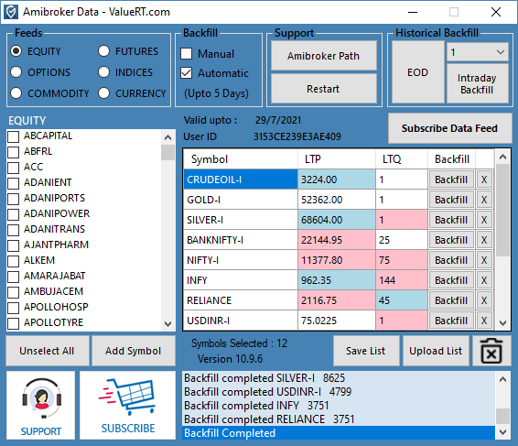Click the User ID value 3153CE239E3AE409
The image size is (518, 446).
(297, 136)
